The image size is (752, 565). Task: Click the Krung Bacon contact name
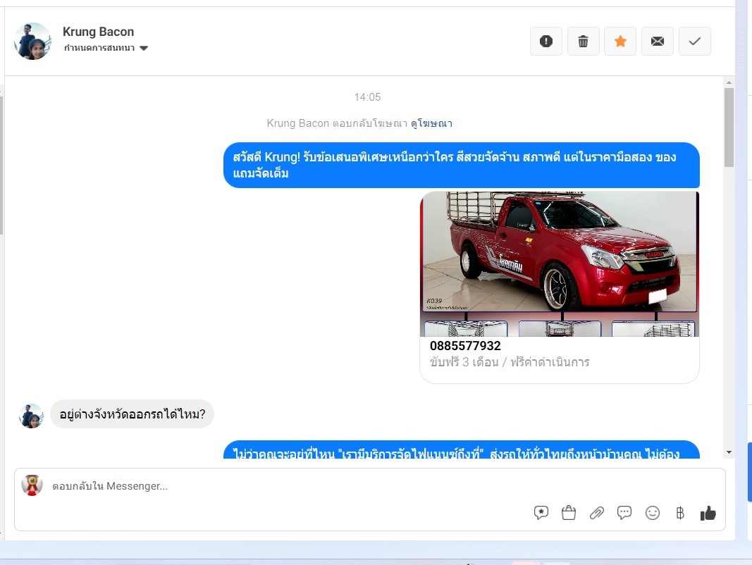[98, 32]
